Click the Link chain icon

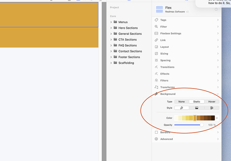[x=156, y=40]
